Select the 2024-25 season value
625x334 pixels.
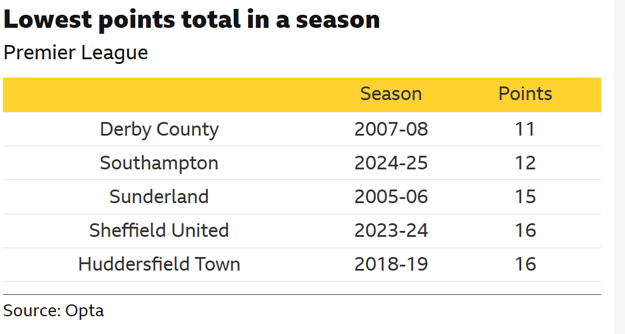point(391,163)
